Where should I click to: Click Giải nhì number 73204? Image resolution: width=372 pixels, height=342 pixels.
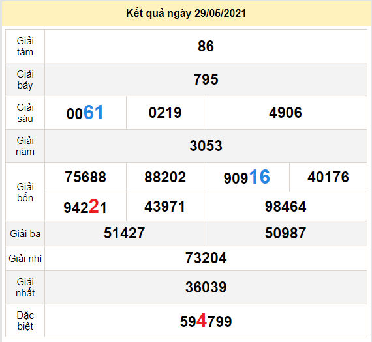click(206, 258)
